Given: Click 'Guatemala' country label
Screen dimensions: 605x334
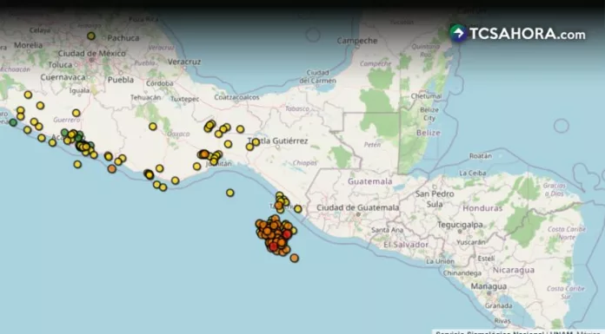Looking at the screenshot, I should coord(370,181).
